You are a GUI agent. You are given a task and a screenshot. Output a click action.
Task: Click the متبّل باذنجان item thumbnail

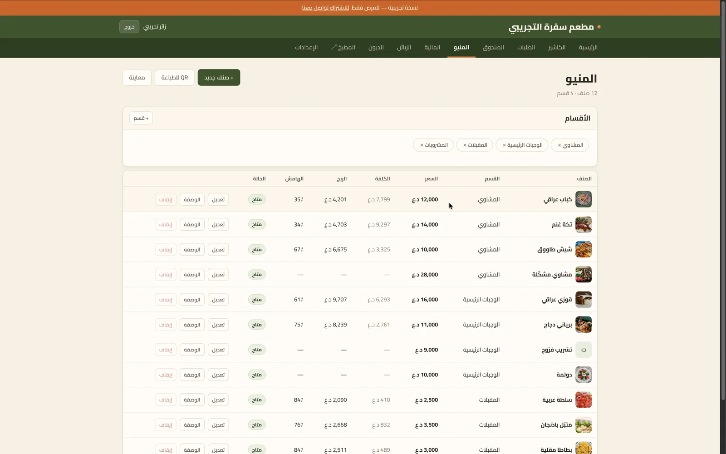(584, 425)
